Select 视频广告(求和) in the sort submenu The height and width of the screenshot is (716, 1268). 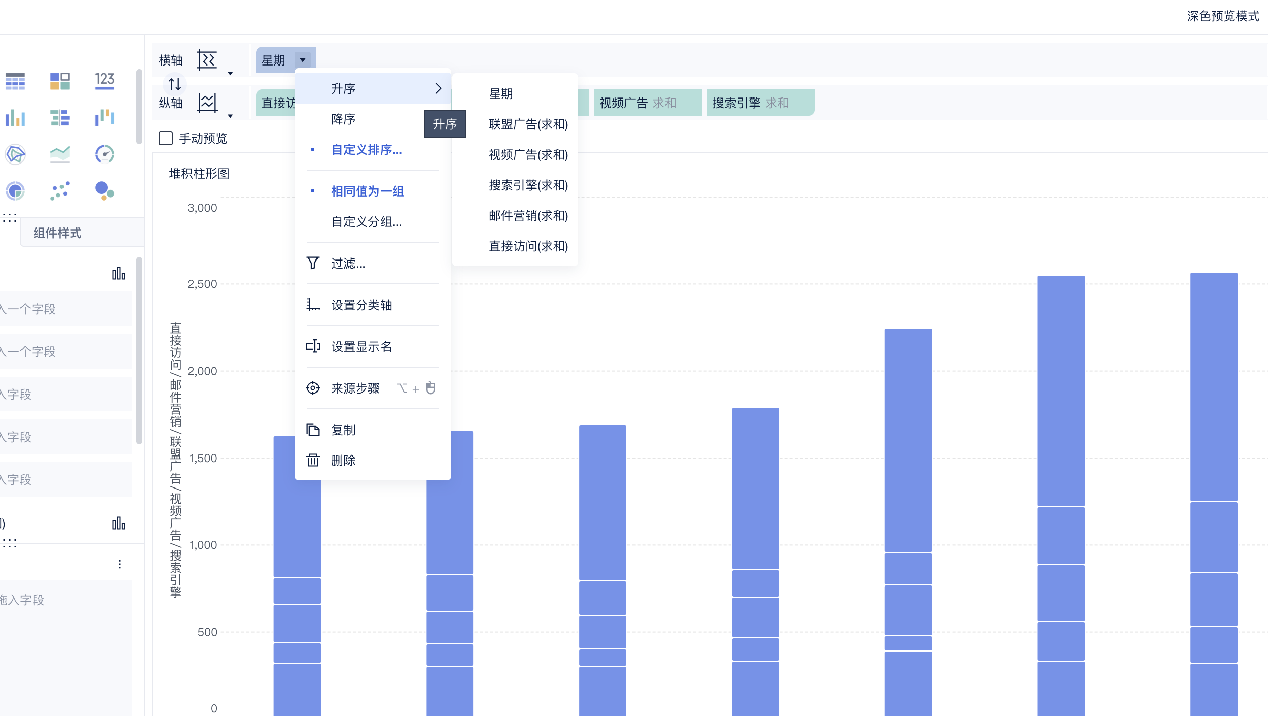528,155
